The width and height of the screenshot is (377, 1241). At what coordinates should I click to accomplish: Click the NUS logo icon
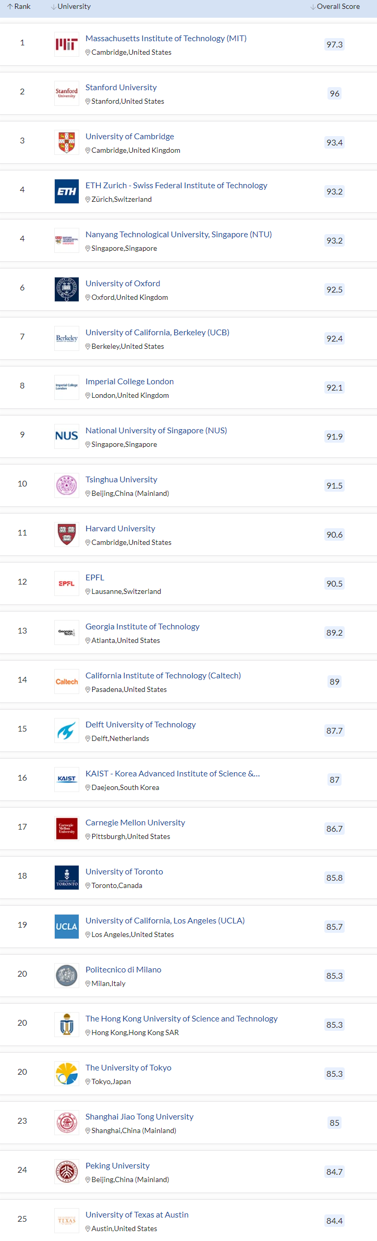point(67,436)
